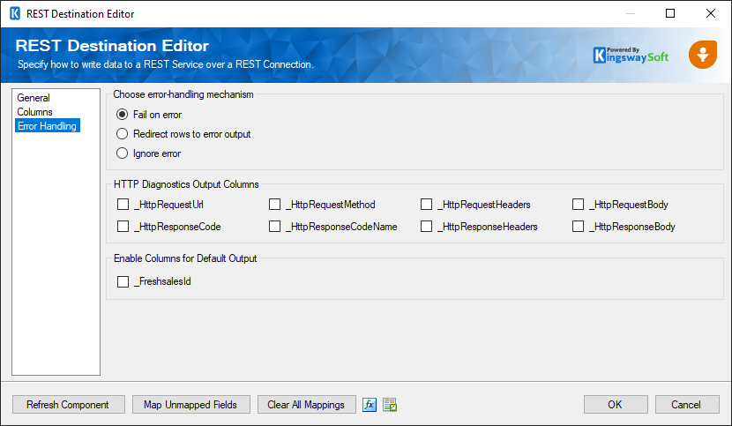Viewport: 732px width, 426px height.
Task: Open the General page
Action: tap(34, 98)
